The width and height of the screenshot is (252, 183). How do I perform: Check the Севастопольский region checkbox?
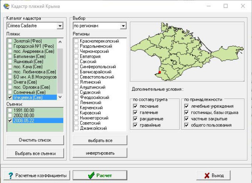click(76, 77)
